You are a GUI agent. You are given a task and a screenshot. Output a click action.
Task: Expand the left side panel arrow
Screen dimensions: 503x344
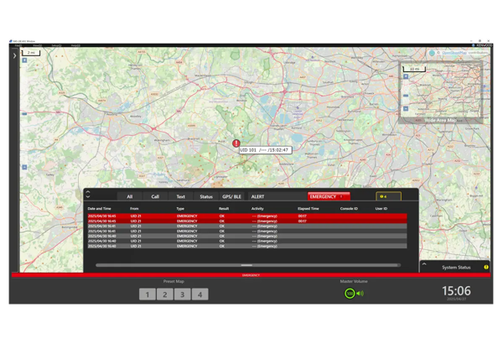(13, 55)
